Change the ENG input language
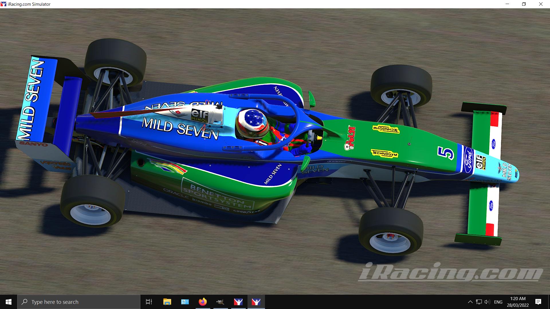 pyautogui.click(x=498, y=302)
